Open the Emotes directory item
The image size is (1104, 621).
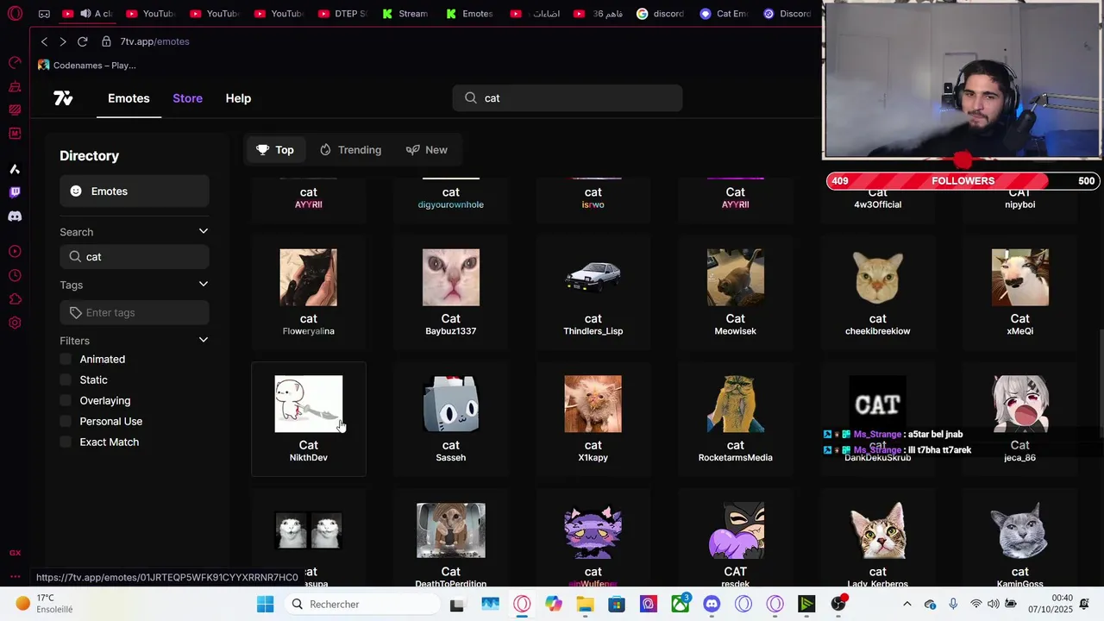[135, 191]
